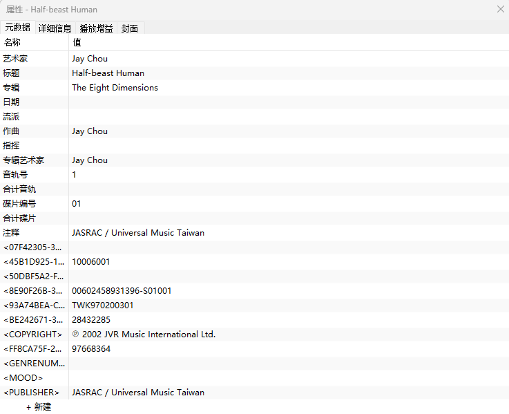The image size is (509, 414).
Task: Click the empty 合计音轨 value field
Action: coord(289,189)
